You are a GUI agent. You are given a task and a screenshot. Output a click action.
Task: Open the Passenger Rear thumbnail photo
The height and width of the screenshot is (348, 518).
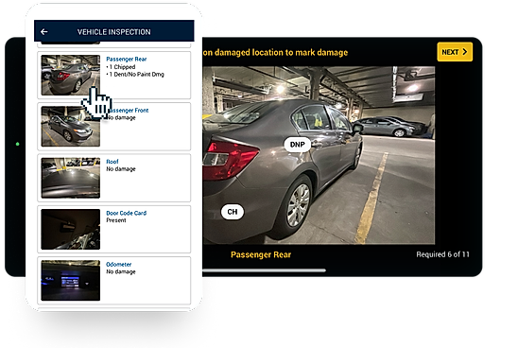click(70, 75)
